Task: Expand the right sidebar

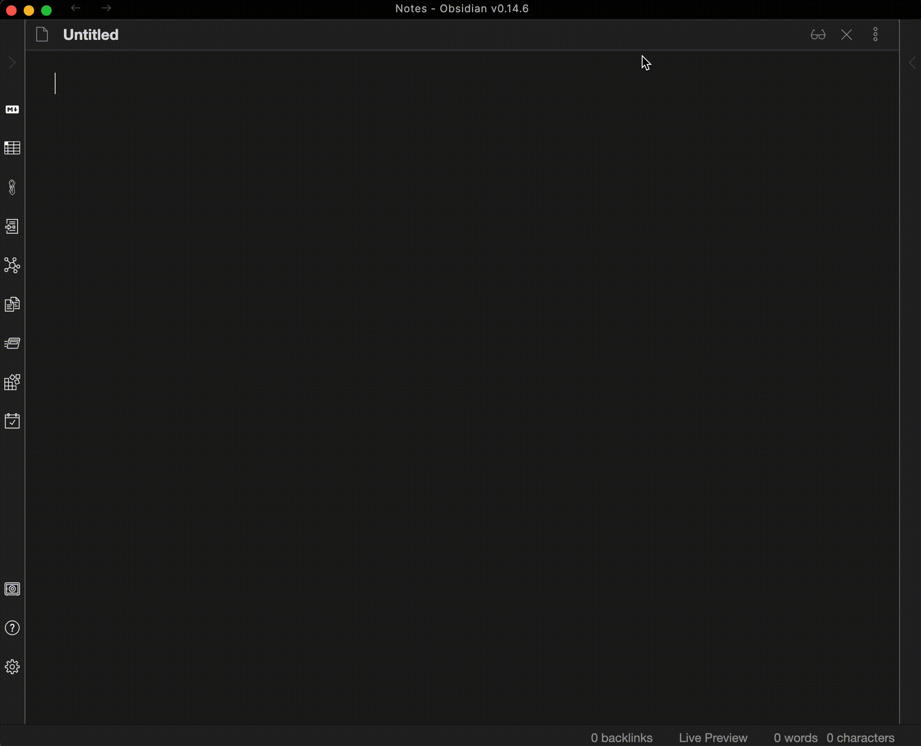Action: [912, 63]
